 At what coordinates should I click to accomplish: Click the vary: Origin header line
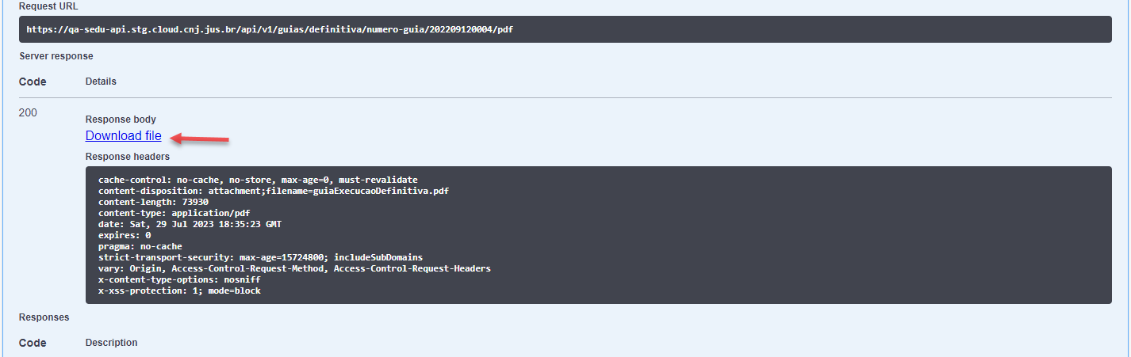294,268
